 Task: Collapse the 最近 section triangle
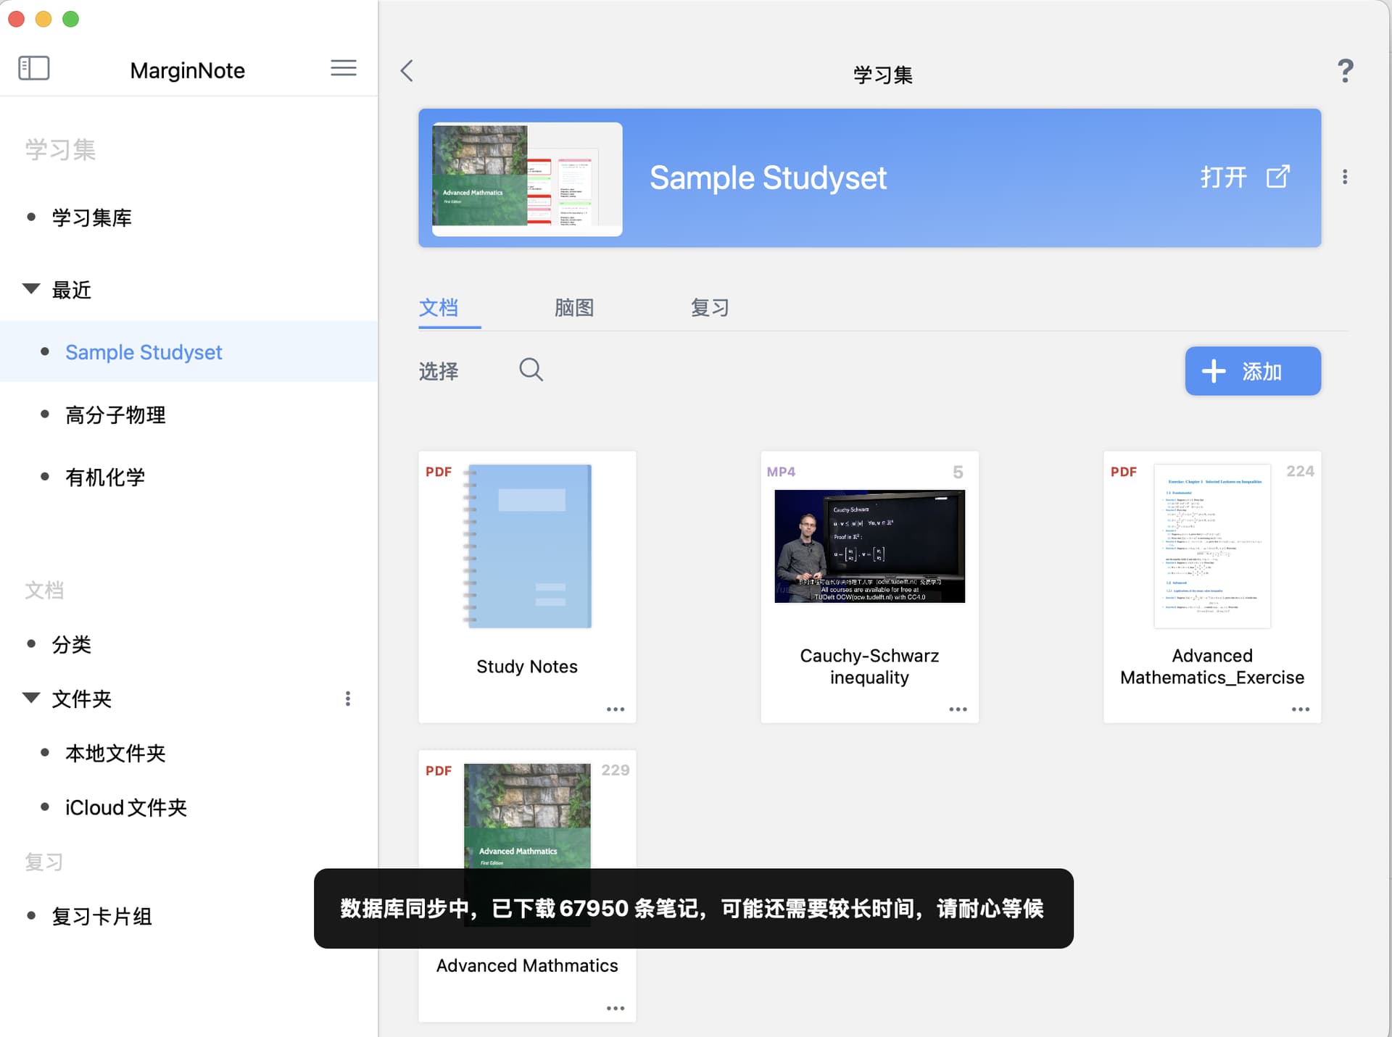[31, 289]
